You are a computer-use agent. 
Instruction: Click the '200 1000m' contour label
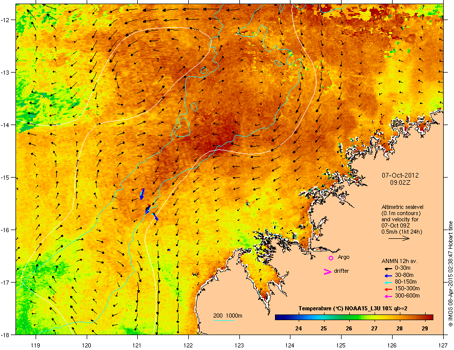(228, 316)
